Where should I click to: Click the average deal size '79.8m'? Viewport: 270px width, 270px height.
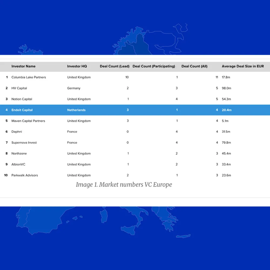pos(226,143)
